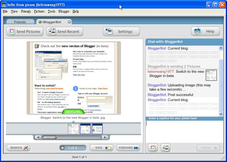Viewport: 227px width, 162px height.
Task: Click the filmstrip left scroll arrow
Action: (x=38, y=137)
